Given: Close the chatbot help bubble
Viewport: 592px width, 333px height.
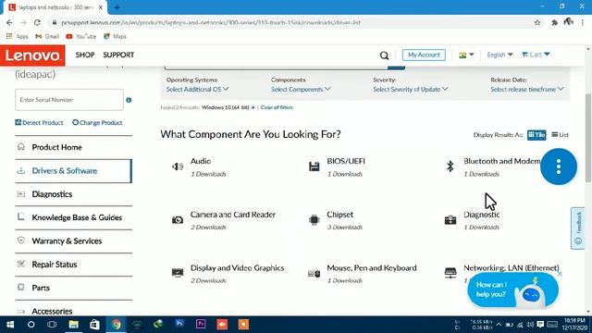Looking at the screenshot, I should coord(560,274).
